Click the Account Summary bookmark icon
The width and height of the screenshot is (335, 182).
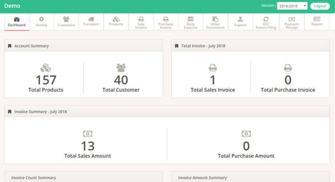pyautogui.click(x=10, y=46)
